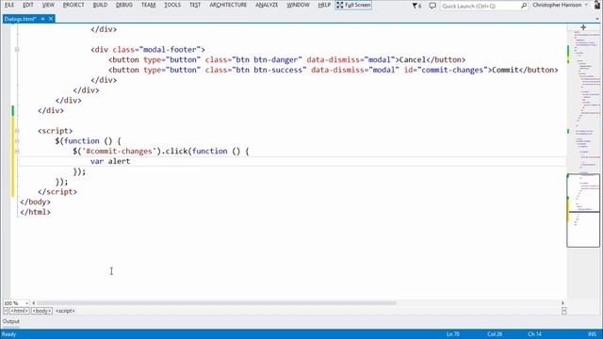Viewport: 603px width, 339px height.
Task: Open the Output panel tab
Action: [x=11, y=321]
